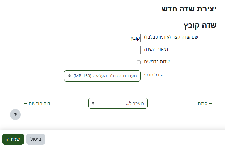Click the שדות נדרשים label text
This screenshot has height=148, width=225.
157,62
